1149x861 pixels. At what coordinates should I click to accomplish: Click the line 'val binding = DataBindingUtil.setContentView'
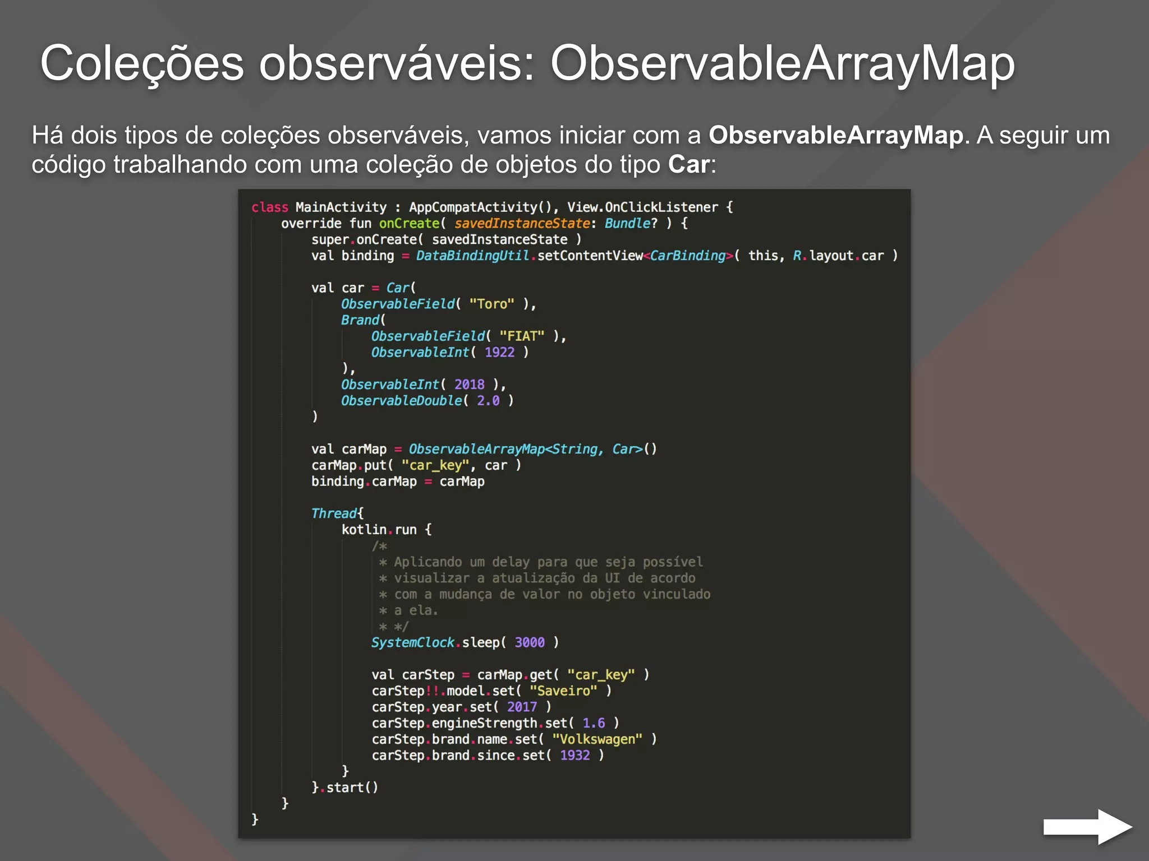pos(605,256)
